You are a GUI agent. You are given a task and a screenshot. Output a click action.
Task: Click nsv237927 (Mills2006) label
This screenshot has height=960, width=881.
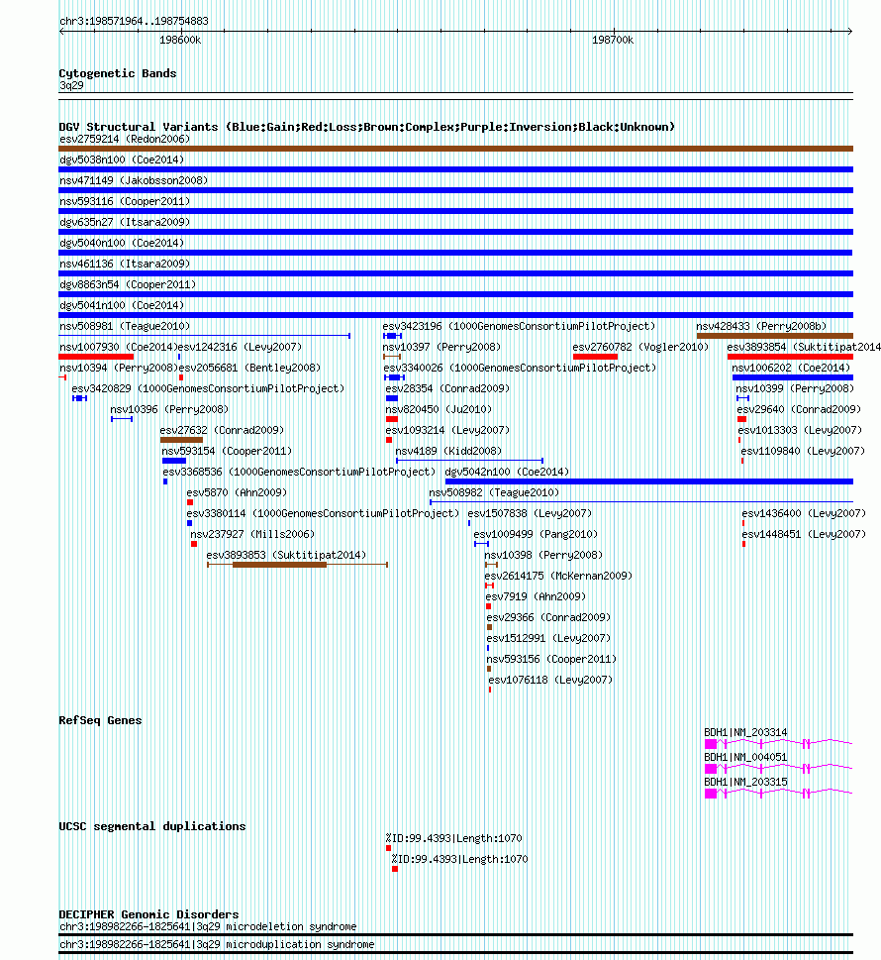coord(252,535)
